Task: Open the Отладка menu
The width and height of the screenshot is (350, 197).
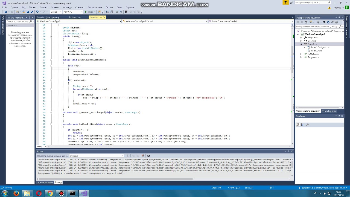Action: coord(55,7)
